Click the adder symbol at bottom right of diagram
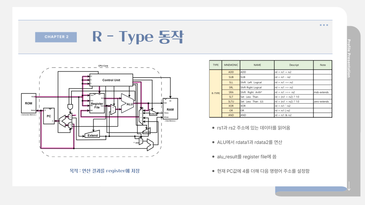This screenshot has width=365, height=205. coord(150,145)
